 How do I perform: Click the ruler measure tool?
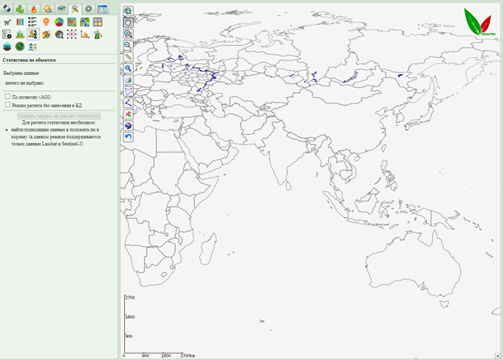point(128,57)
